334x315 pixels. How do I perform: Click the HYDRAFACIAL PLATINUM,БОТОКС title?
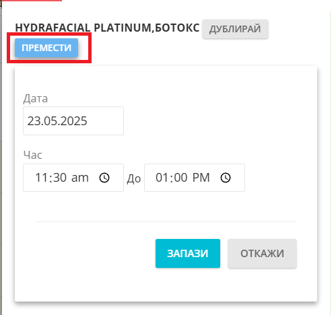(x=107, y=28)
